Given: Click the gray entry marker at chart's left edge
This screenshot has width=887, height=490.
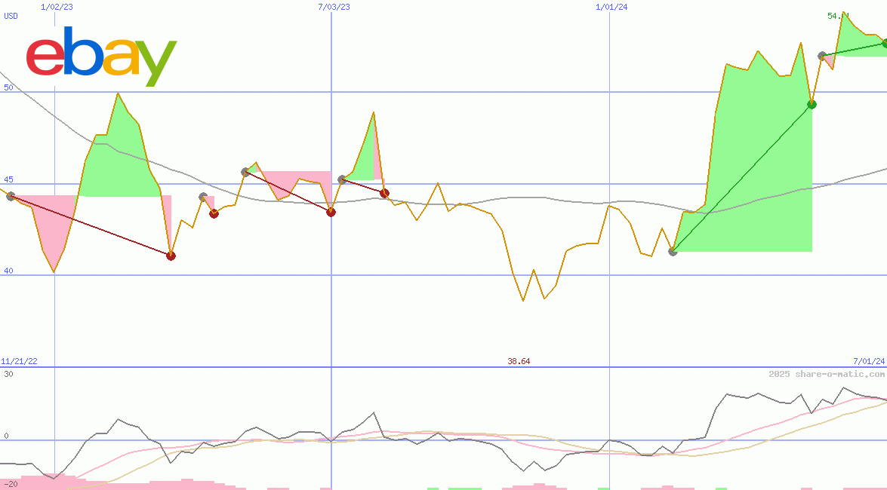Looking at the screenshot, I should click(x=10, y=196).
